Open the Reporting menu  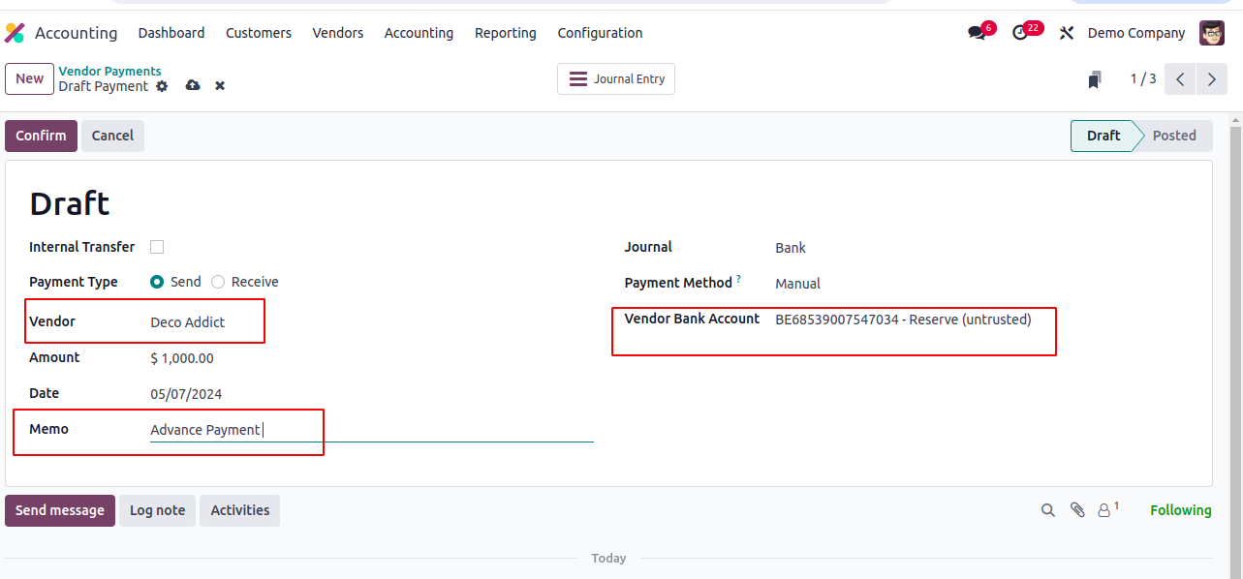506,33
